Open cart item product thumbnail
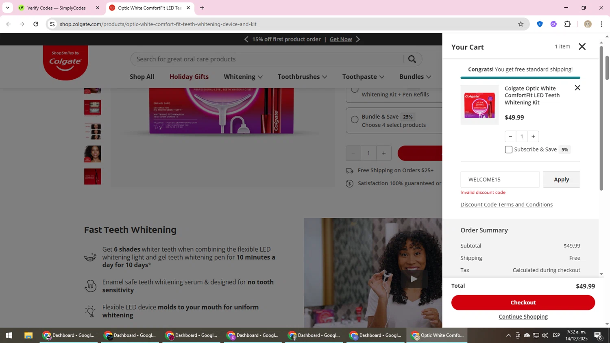Image resolution: width=610 pixels, height=343 pixels. 479,105
